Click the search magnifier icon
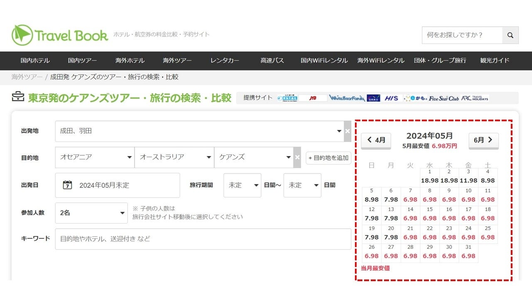 pyautogui.click(x=510, y=35)
